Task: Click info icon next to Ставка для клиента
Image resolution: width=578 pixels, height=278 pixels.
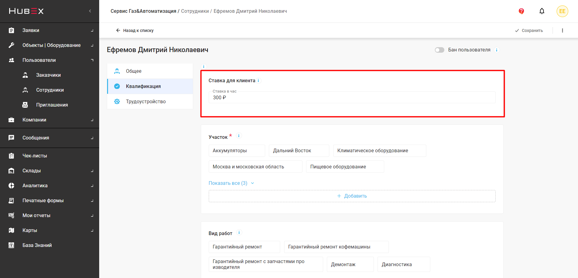Action: [258, 81]
